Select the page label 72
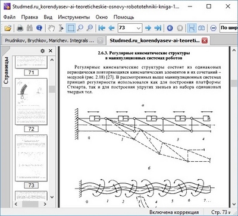The height and width of the screenshot is (216, 238). click(32, 129)
